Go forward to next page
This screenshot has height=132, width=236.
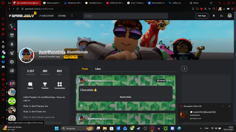[13, 9]
